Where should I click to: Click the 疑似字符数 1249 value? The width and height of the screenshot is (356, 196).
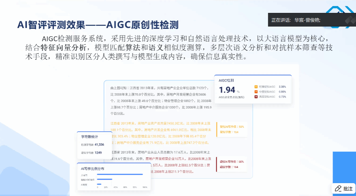click(x=98, y=152)
